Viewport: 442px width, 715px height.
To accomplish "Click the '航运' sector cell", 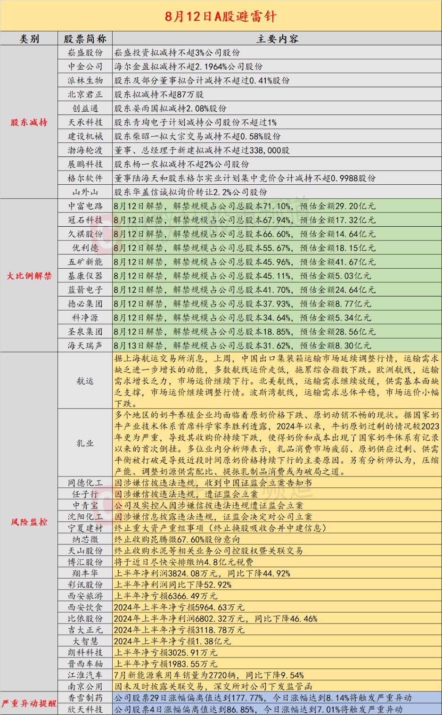I will point(85,381).
